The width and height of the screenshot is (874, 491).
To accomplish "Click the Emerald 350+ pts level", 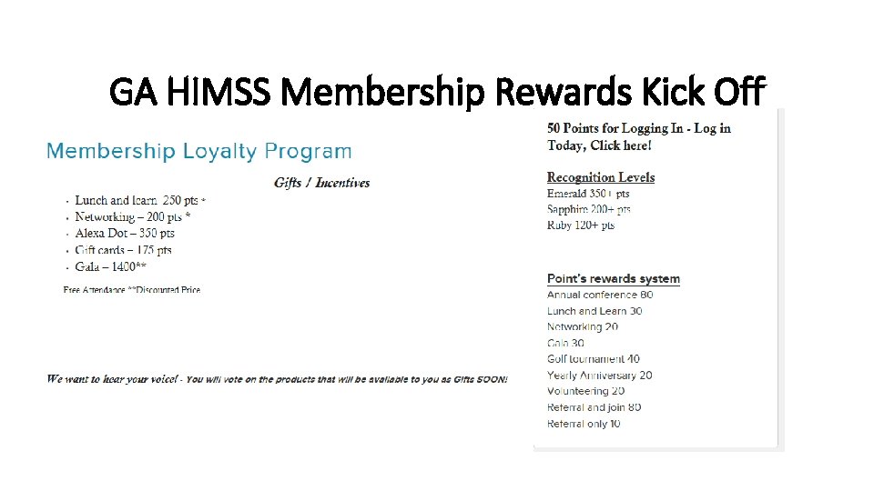I will tap(588, 194).
